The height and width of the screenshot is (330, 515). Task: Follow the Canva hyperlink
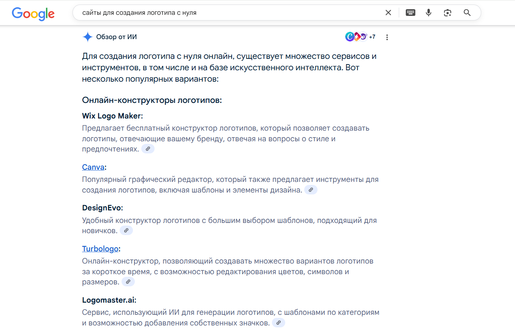click(93, 167)
